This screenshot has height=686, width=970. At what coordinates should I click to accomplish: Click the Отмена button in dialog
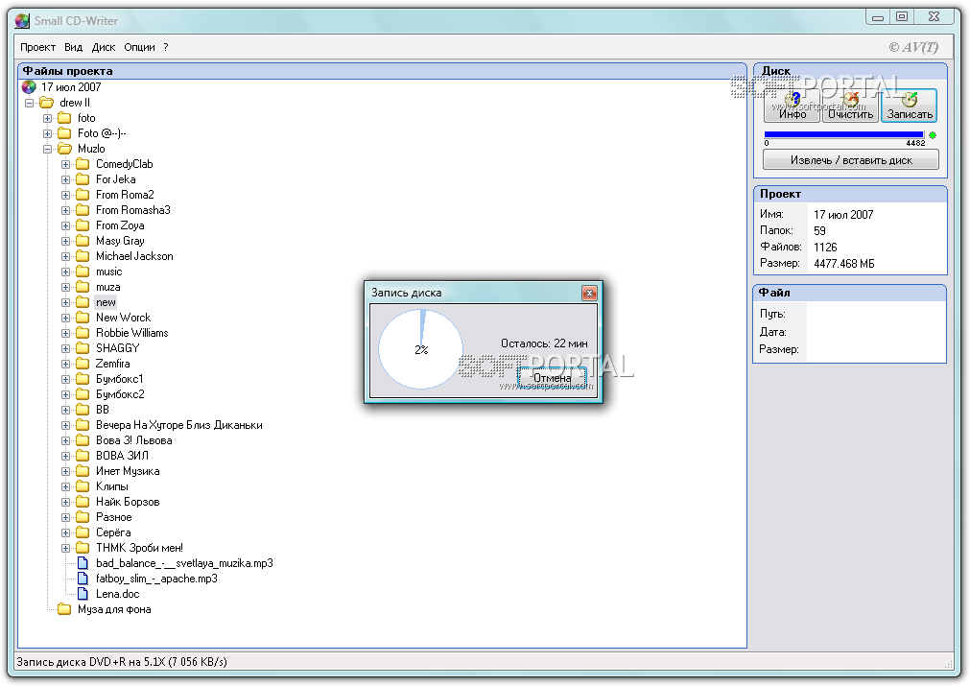(552, 378)
